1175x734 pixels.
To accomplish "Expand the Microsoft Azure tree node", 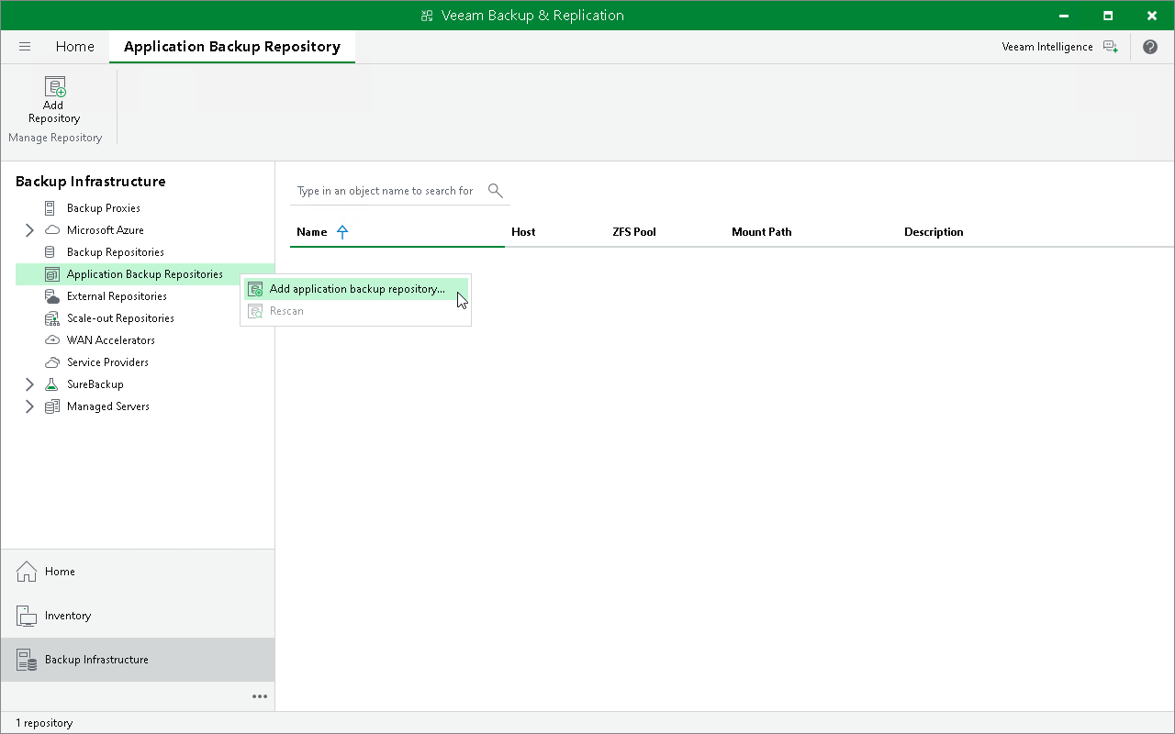I will click(x=29, y=230).
